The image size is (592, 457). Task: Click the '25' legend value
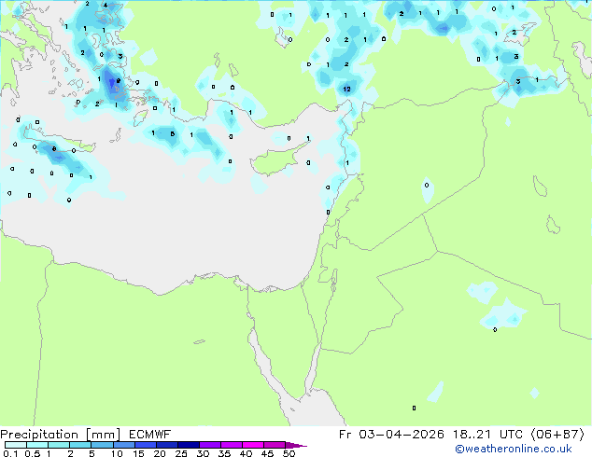pyautogui.click(x=181, y=453)
